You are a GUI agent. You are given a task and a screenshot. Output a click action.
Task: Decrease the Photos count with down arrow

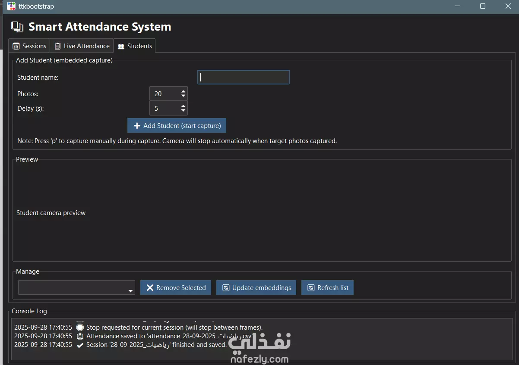pyautogui.click(x=184, y=96)
